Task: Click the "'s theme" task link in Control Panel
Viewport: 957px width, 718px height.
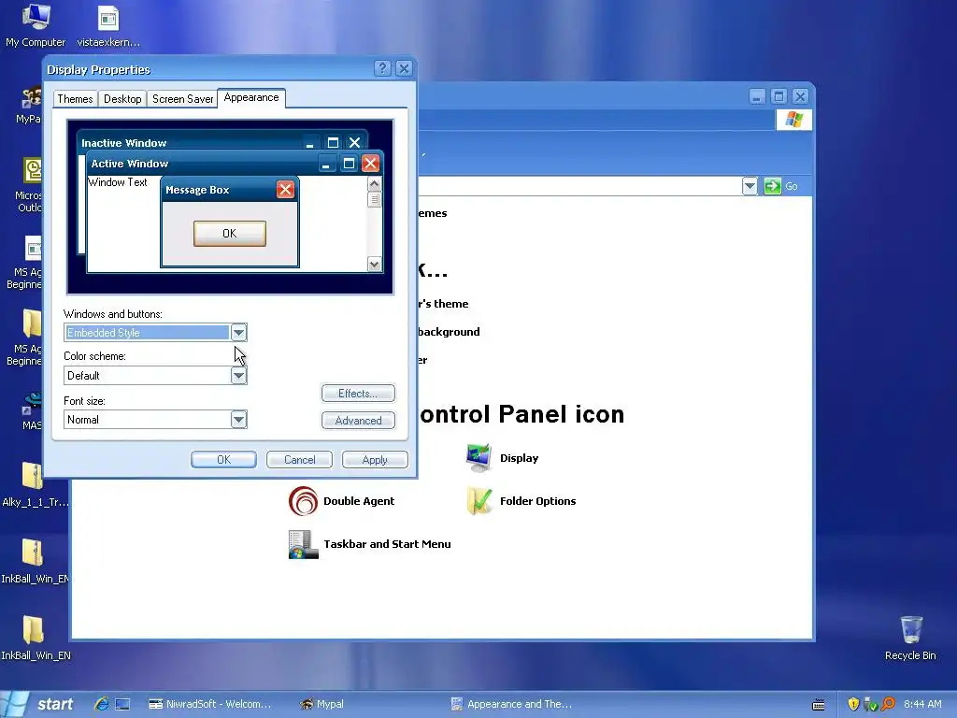Action: click(443, 304)
